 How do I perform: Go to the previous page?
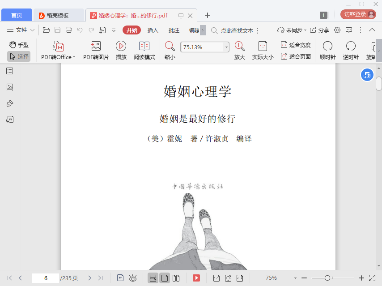tap(21, 278)
